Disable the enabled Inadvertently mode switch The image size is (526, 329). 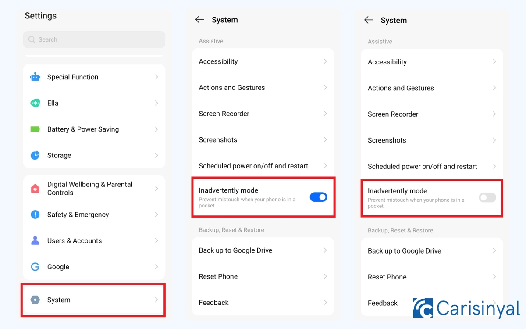click(318, 197)
